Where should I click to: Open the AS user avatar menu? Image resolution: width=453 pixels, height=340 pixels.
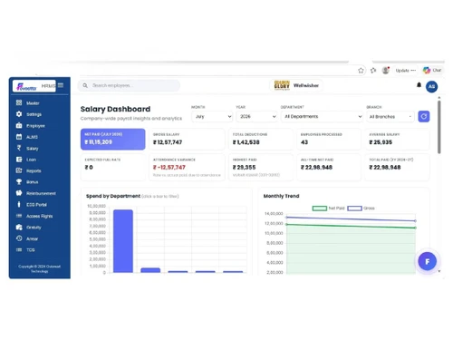point(431,86)
